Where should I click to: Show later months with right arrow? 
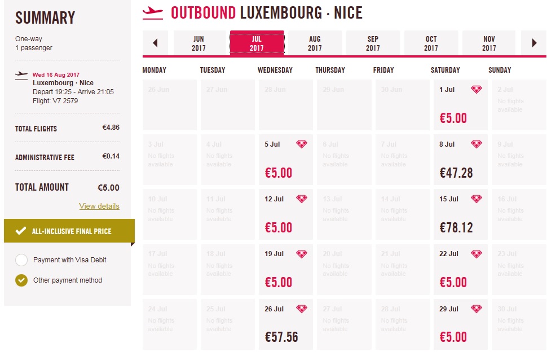pyautogui.click(x=533, y=43)
